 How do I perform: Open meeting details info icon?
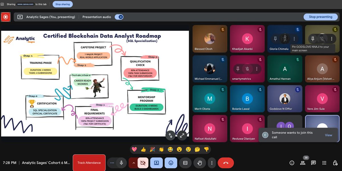point(292,163)
